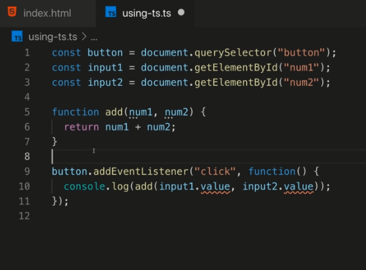Expand the breadcrumb ellipsis symbols menu
Image resolution: width=366 pixels, height=270 pixels.
94,38
